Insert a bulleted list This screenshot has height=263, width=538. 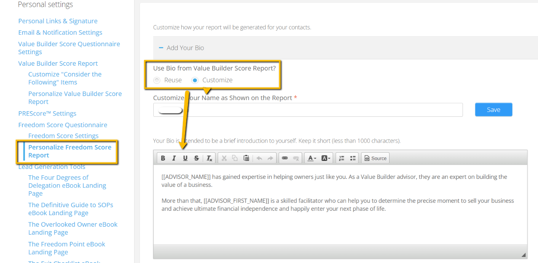352,158
